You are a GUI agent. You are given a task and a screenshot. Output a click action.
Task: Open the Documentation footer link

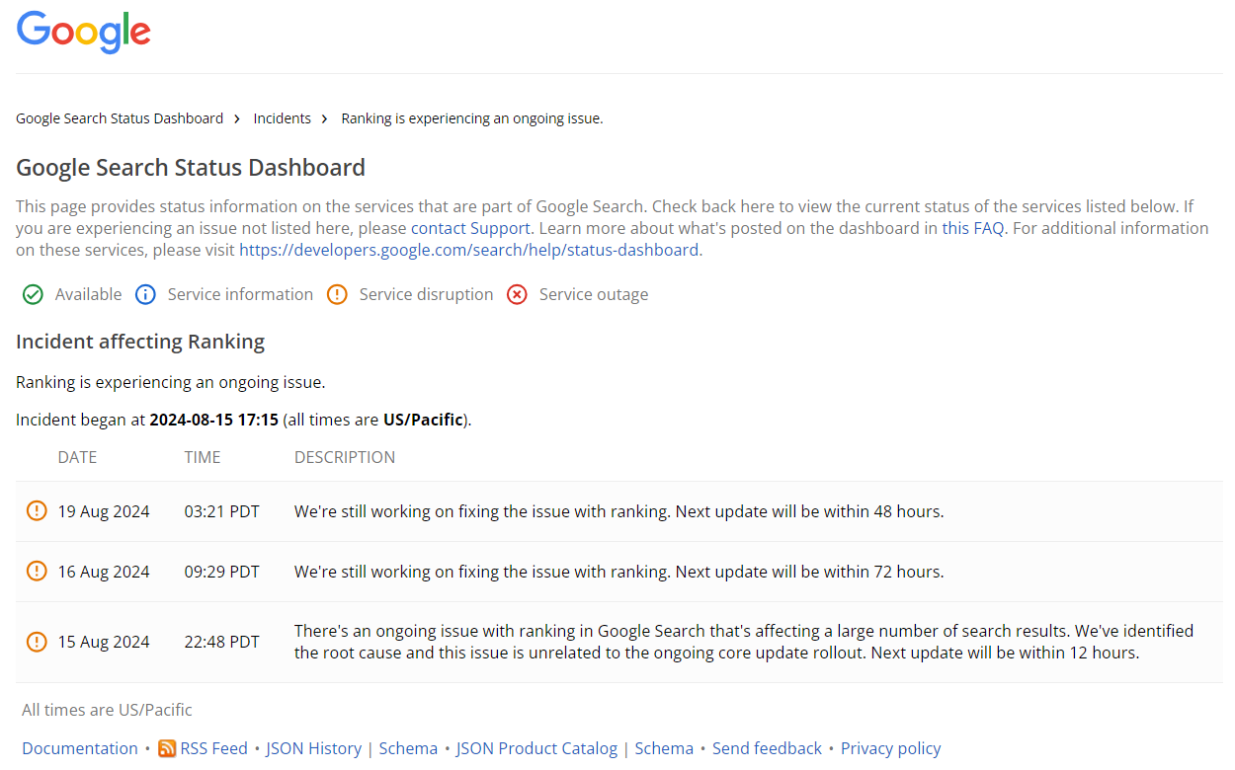click(x=80, y=748)
